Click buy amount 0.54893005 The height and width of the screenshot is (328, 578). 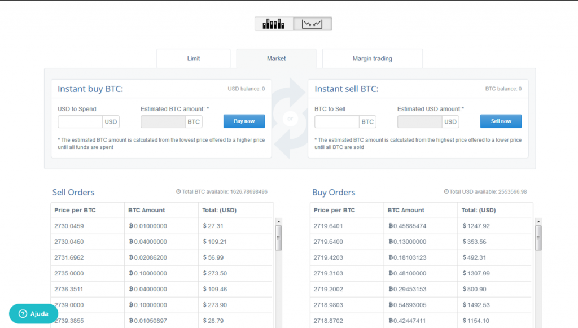point(408,305)
